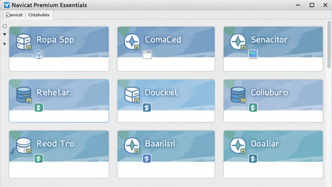The image size is (332, 187).
Task: Select the Rehelar. card title
Action: coord(54,93)
